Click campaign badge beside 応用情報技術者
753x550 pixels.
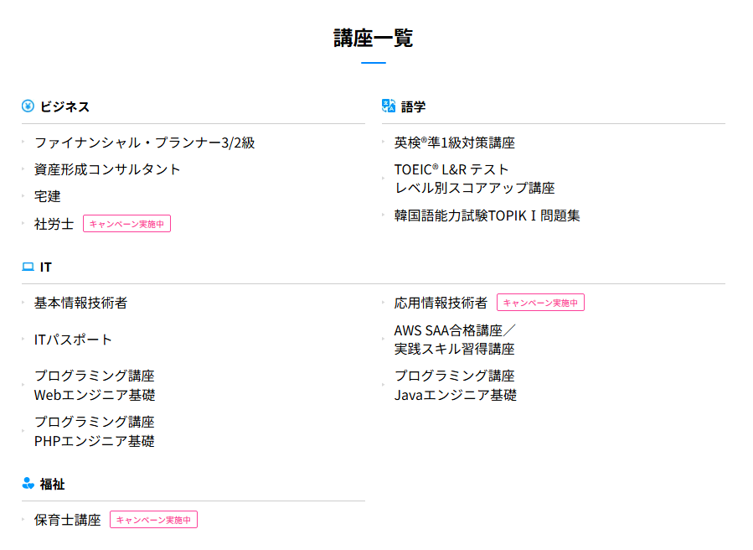541,303
